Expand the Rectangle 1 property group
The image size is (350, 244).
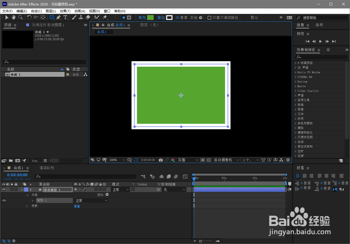click(x=32, y=201)
